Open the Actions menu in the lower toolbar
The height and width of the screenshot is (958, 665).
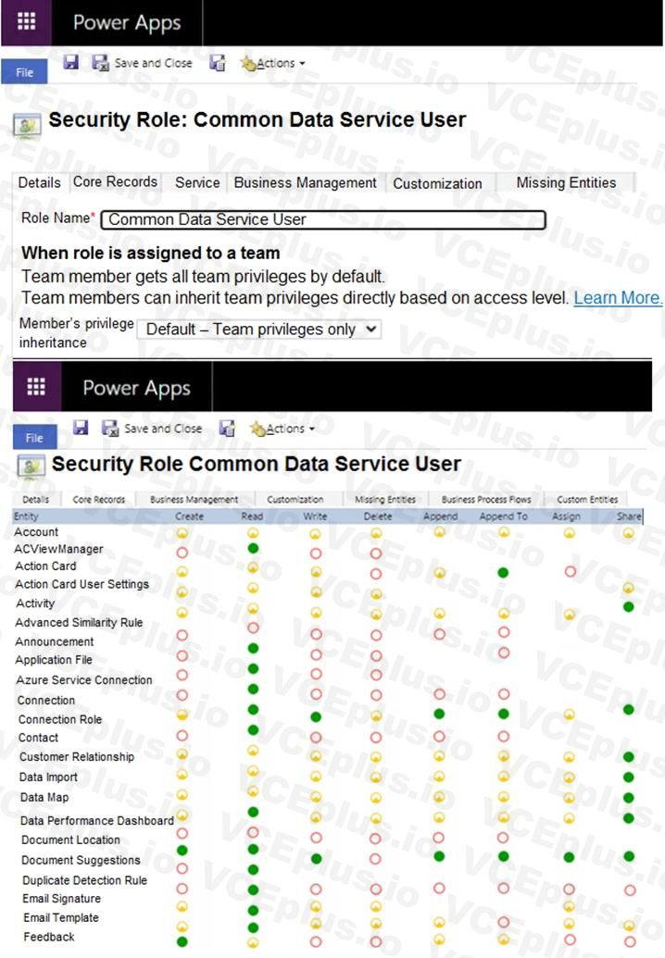pos(282,429)
